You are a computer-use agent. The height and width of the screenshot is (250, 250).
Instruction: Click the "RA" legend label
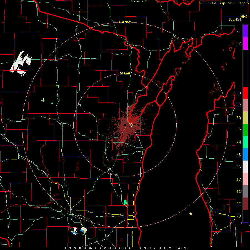238,142
